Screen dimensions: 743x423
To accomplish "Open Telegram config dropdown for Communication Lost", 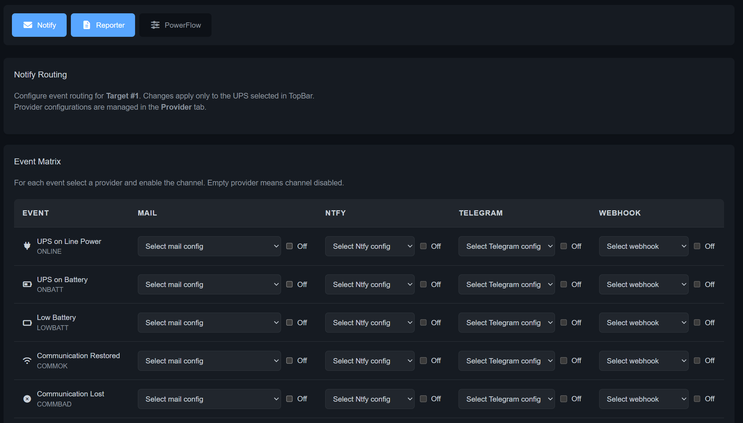I will tap(507, 399).
